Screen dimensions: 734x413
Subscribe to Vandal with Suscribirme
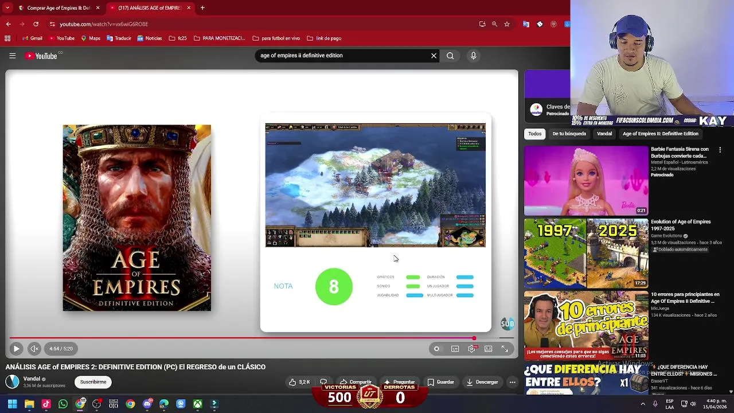point(93,382)
